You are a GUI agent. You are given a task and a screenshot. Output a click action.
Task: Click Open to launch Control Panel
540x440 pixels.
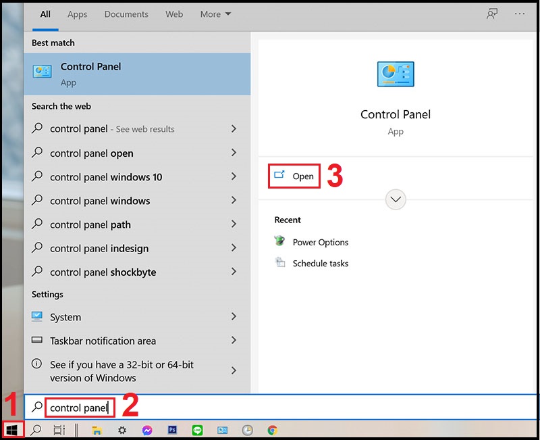pyautogui.click(x=294, y=176)
